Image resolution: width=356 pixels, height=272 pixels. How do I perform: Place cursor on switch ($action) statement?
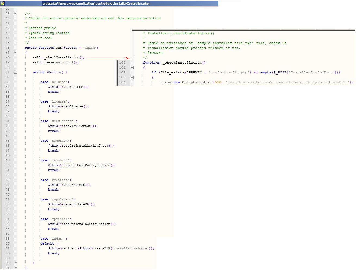50,72
